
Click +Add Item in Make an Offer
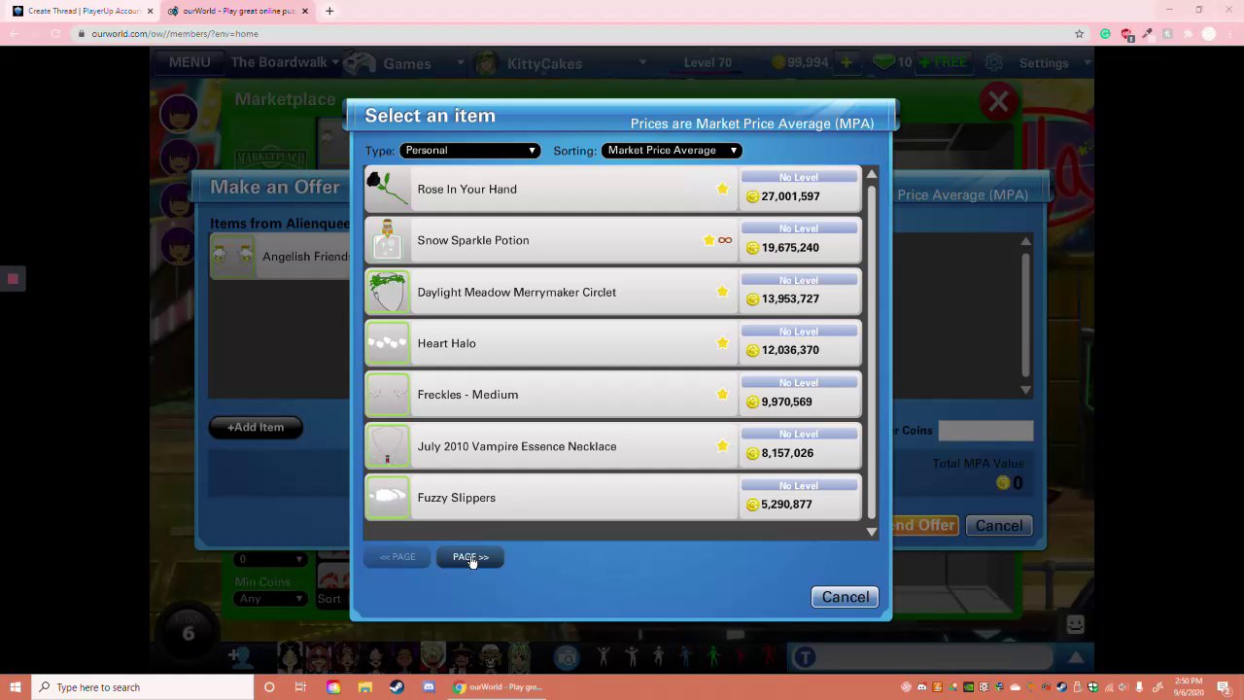[x=256, y=427]
